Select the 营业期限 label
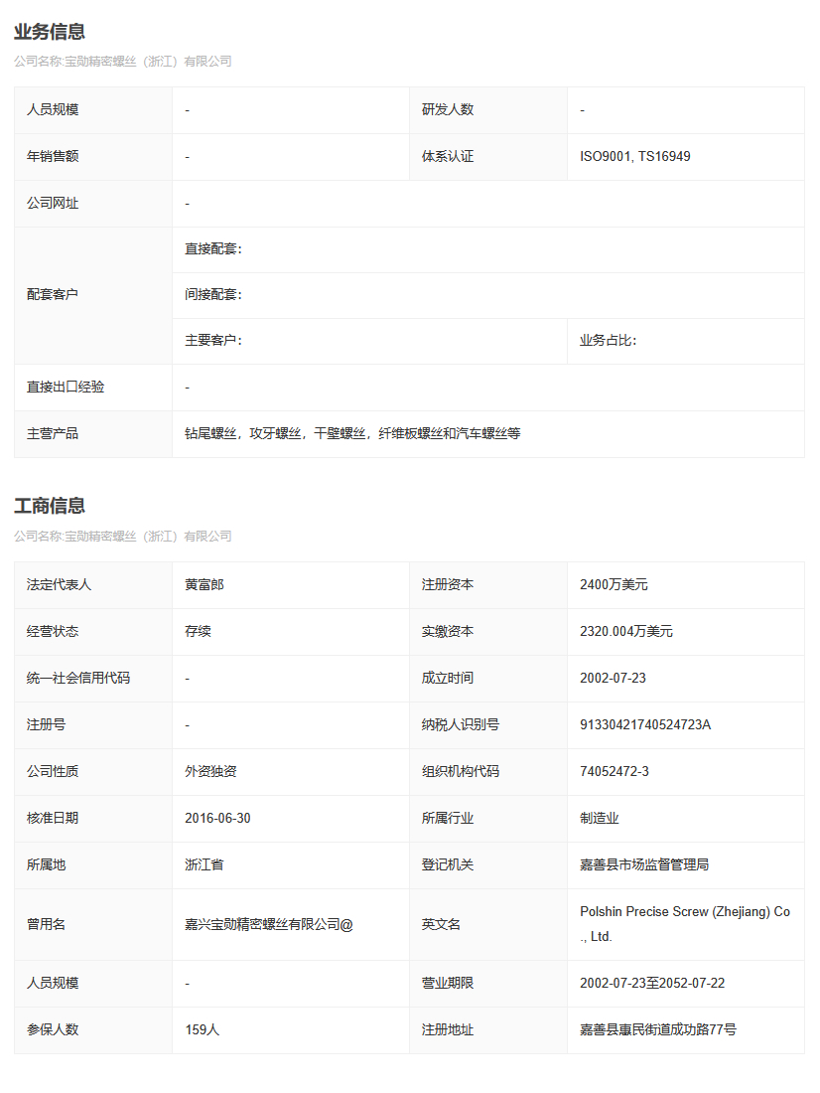 (x=448, y=984)
